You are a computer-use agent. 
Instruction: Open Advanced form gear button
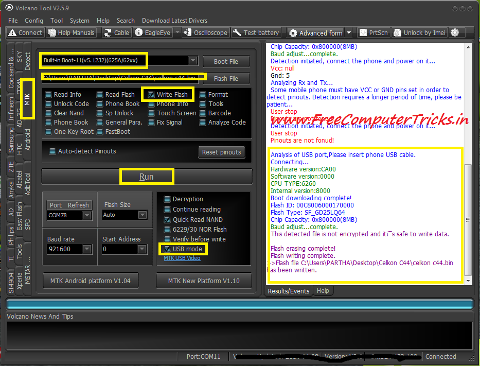click(x=316, y=33)
